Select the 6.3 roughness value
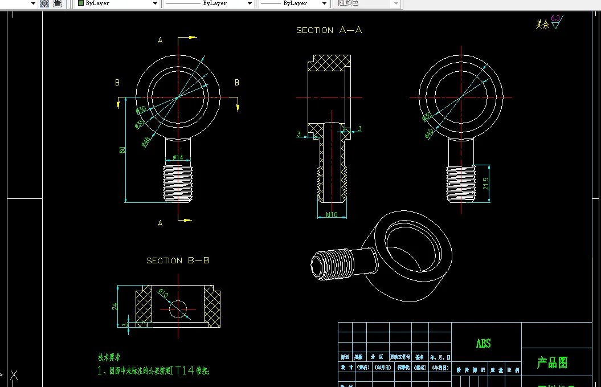The width and height of the screenshot is (601, 387). [x=555, y=18]
